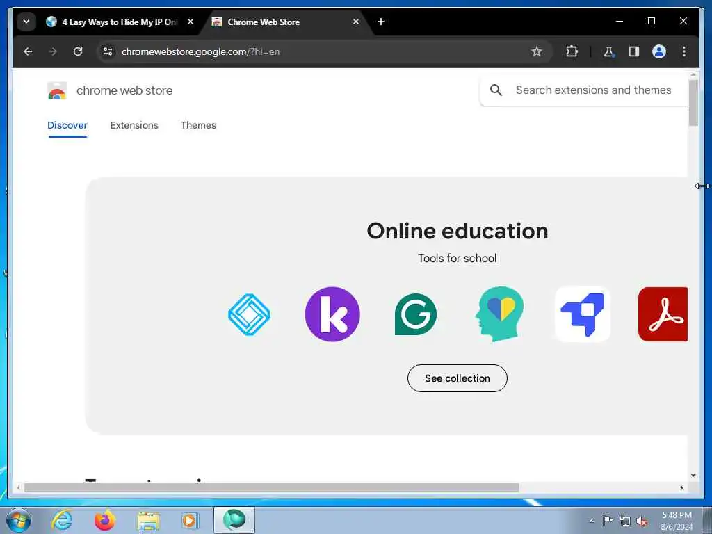Open Windows Media Player from the taskbar
Screen dimensions: 712x534
[190, 521]
